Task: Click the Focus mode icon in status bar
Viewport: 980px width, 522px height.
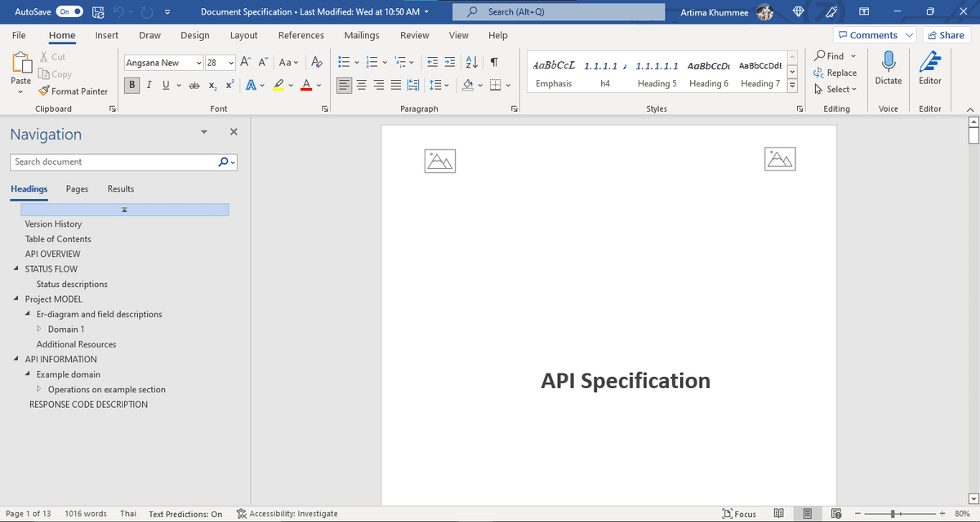Action: click(740, 514)
